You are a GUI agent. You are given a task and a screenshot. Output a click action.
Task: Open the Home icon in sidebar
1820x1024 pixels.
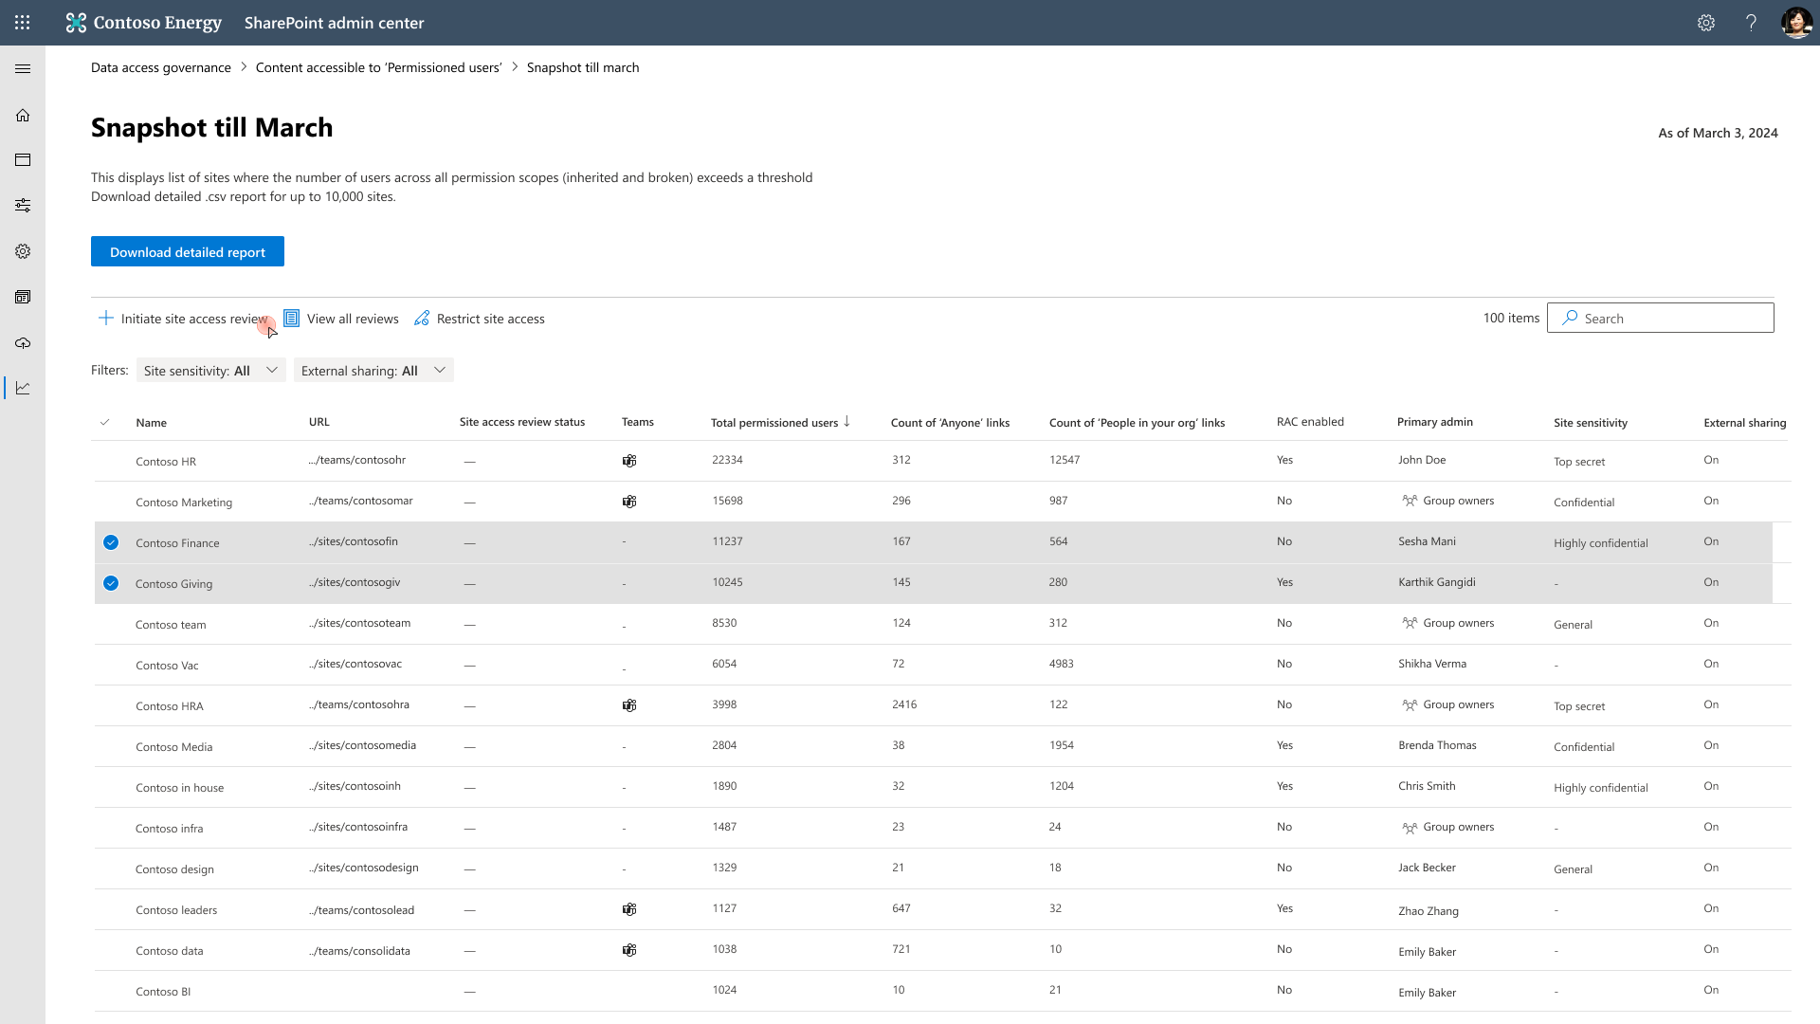pyautogui.click(x=23, y=116)
